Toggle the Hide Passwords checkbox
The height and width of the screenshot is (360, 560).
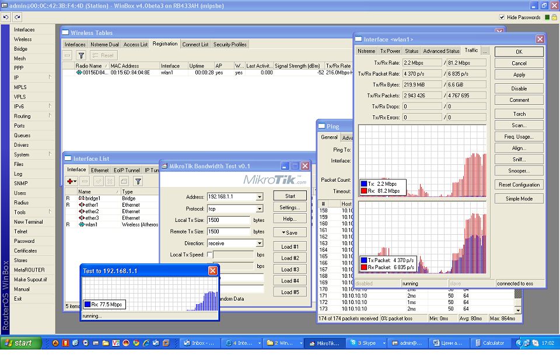[x=502, y=17]
